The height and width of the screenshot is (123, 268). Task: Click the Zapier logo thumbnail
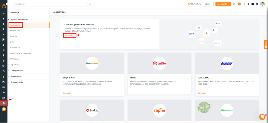click(x=159, y=110)
